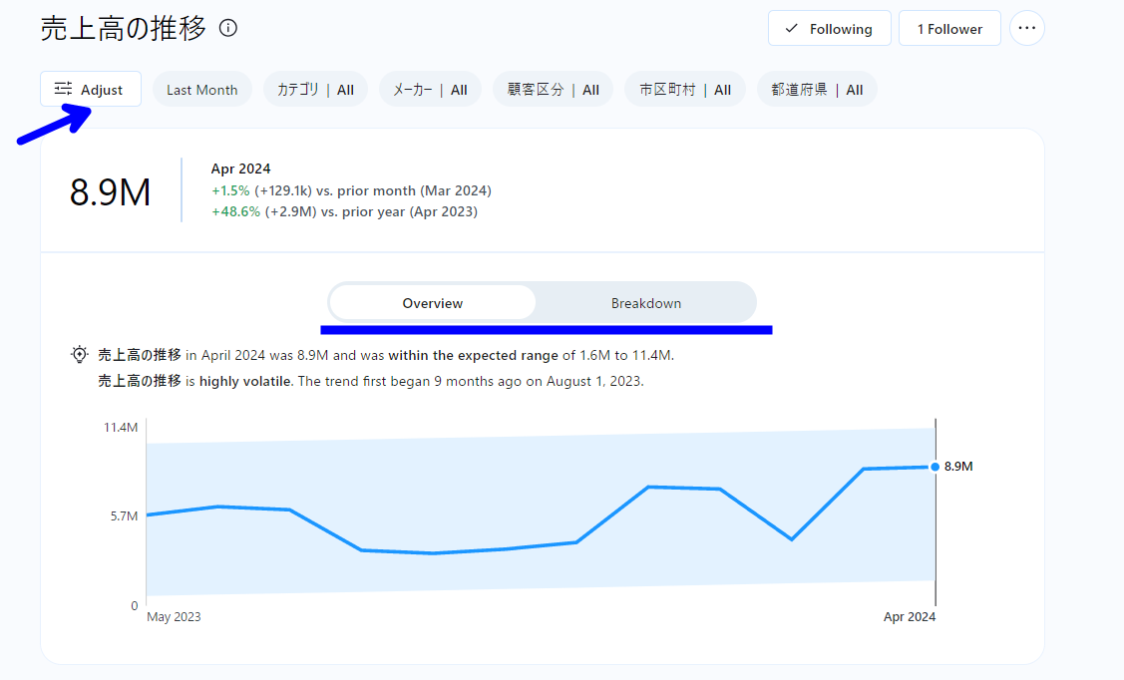Expand the 都道府県 filter
Image resolution: width=1124 pixels, height=680 pixels.
(x=817, y=90)
